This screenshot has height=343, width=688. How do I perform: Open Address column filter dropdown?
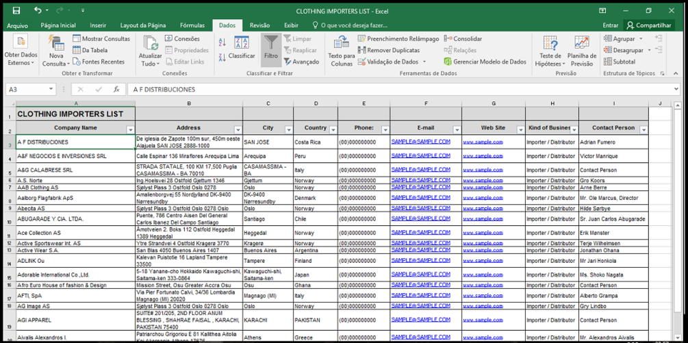(x=238, y=130)
